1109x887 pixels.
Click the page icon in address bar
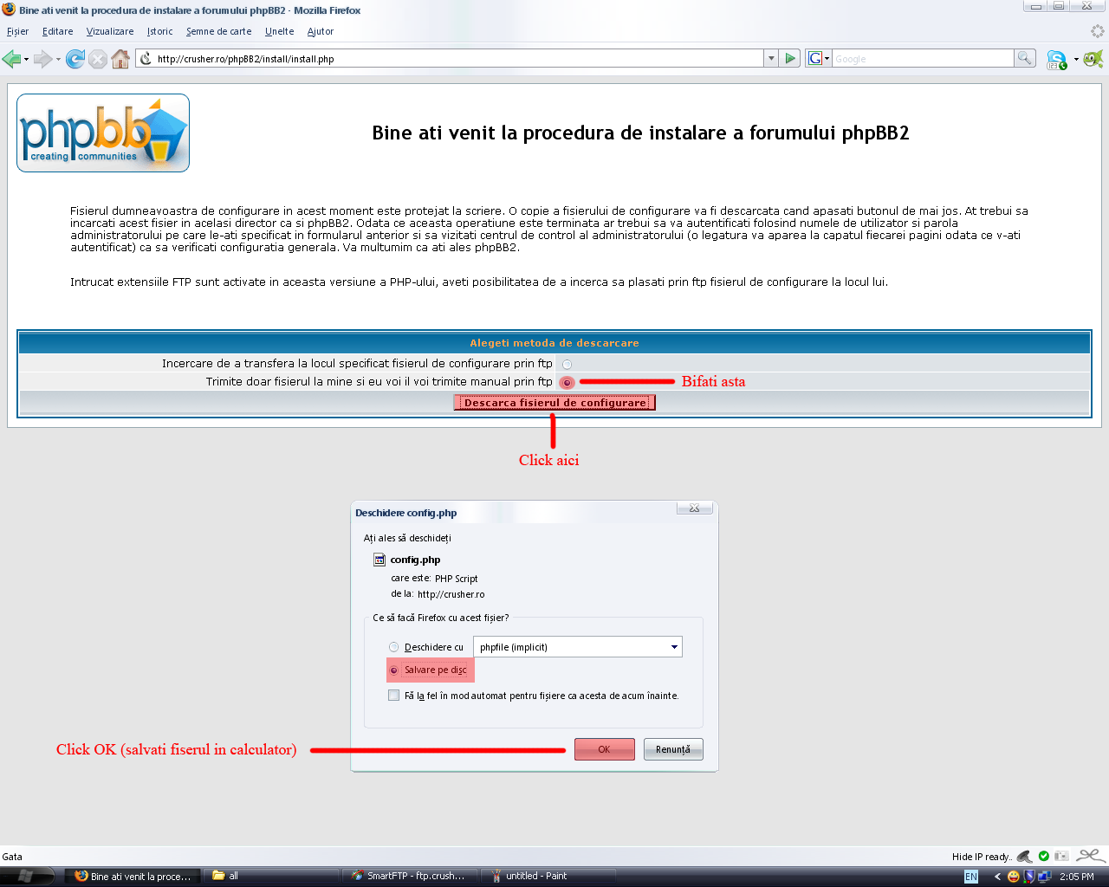coord(146,58)
